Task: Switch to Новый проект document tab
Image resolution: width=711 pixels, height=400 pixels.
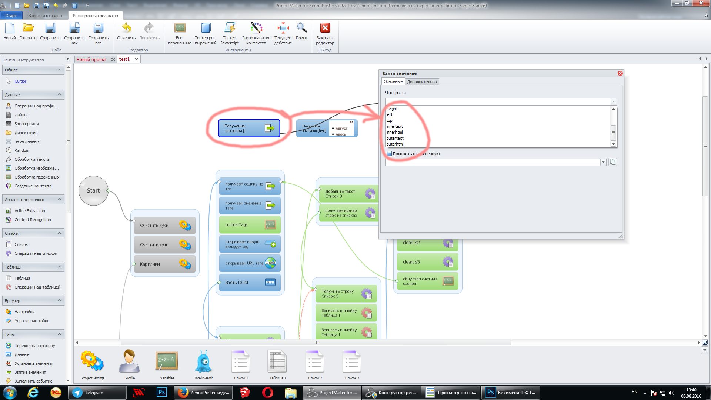Action: [91, 59]
